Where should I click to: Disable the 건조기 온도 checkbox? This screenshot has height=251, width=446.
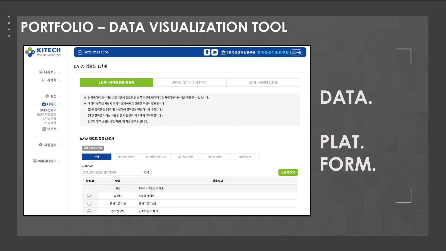click(x=89, y=211)
